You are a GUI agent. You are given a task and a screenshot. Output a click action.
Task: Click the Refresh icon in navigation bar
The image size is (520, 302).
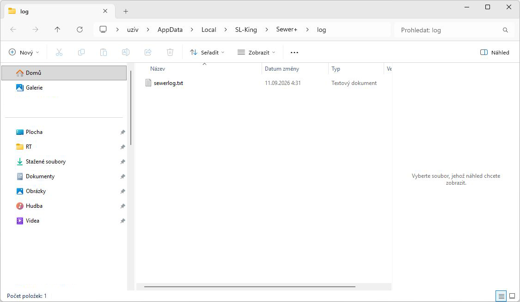[x=80, y=30]
